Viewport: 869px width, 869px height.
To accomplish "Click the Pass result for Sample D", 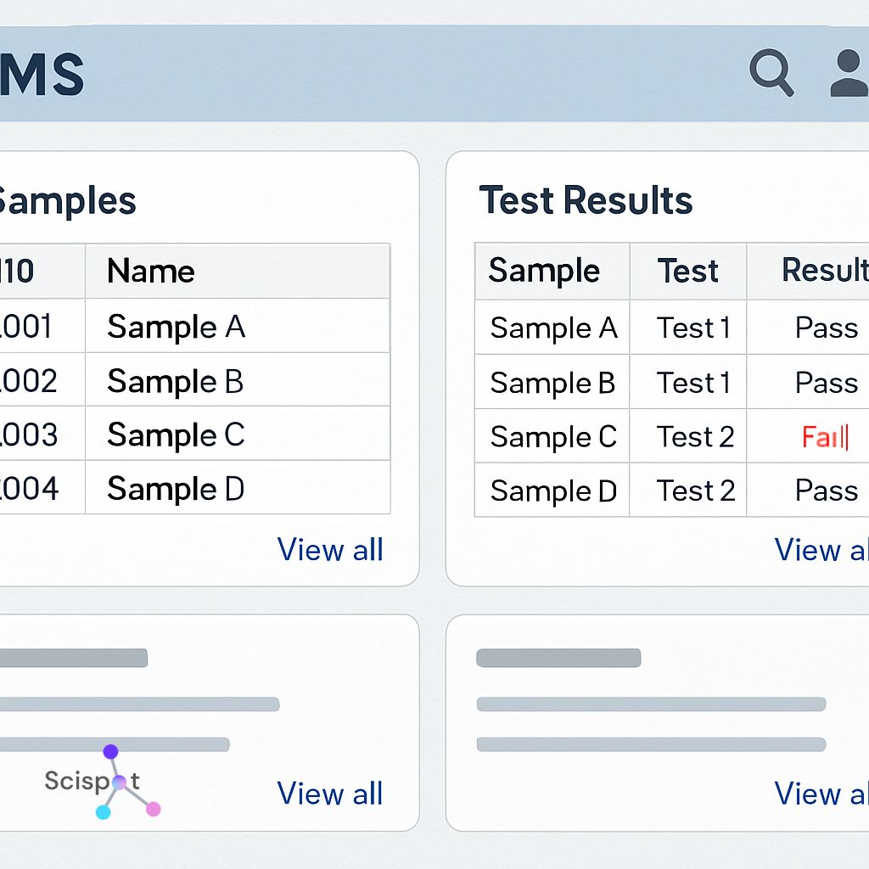I will (x=826, y=491).
